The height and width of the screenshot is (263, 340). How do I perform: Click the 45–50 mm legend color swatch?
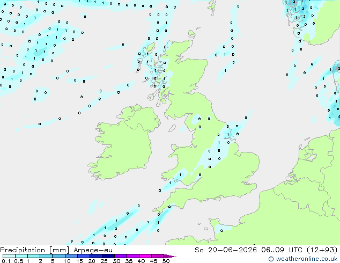pyautogui.click(x=158, y=256)
